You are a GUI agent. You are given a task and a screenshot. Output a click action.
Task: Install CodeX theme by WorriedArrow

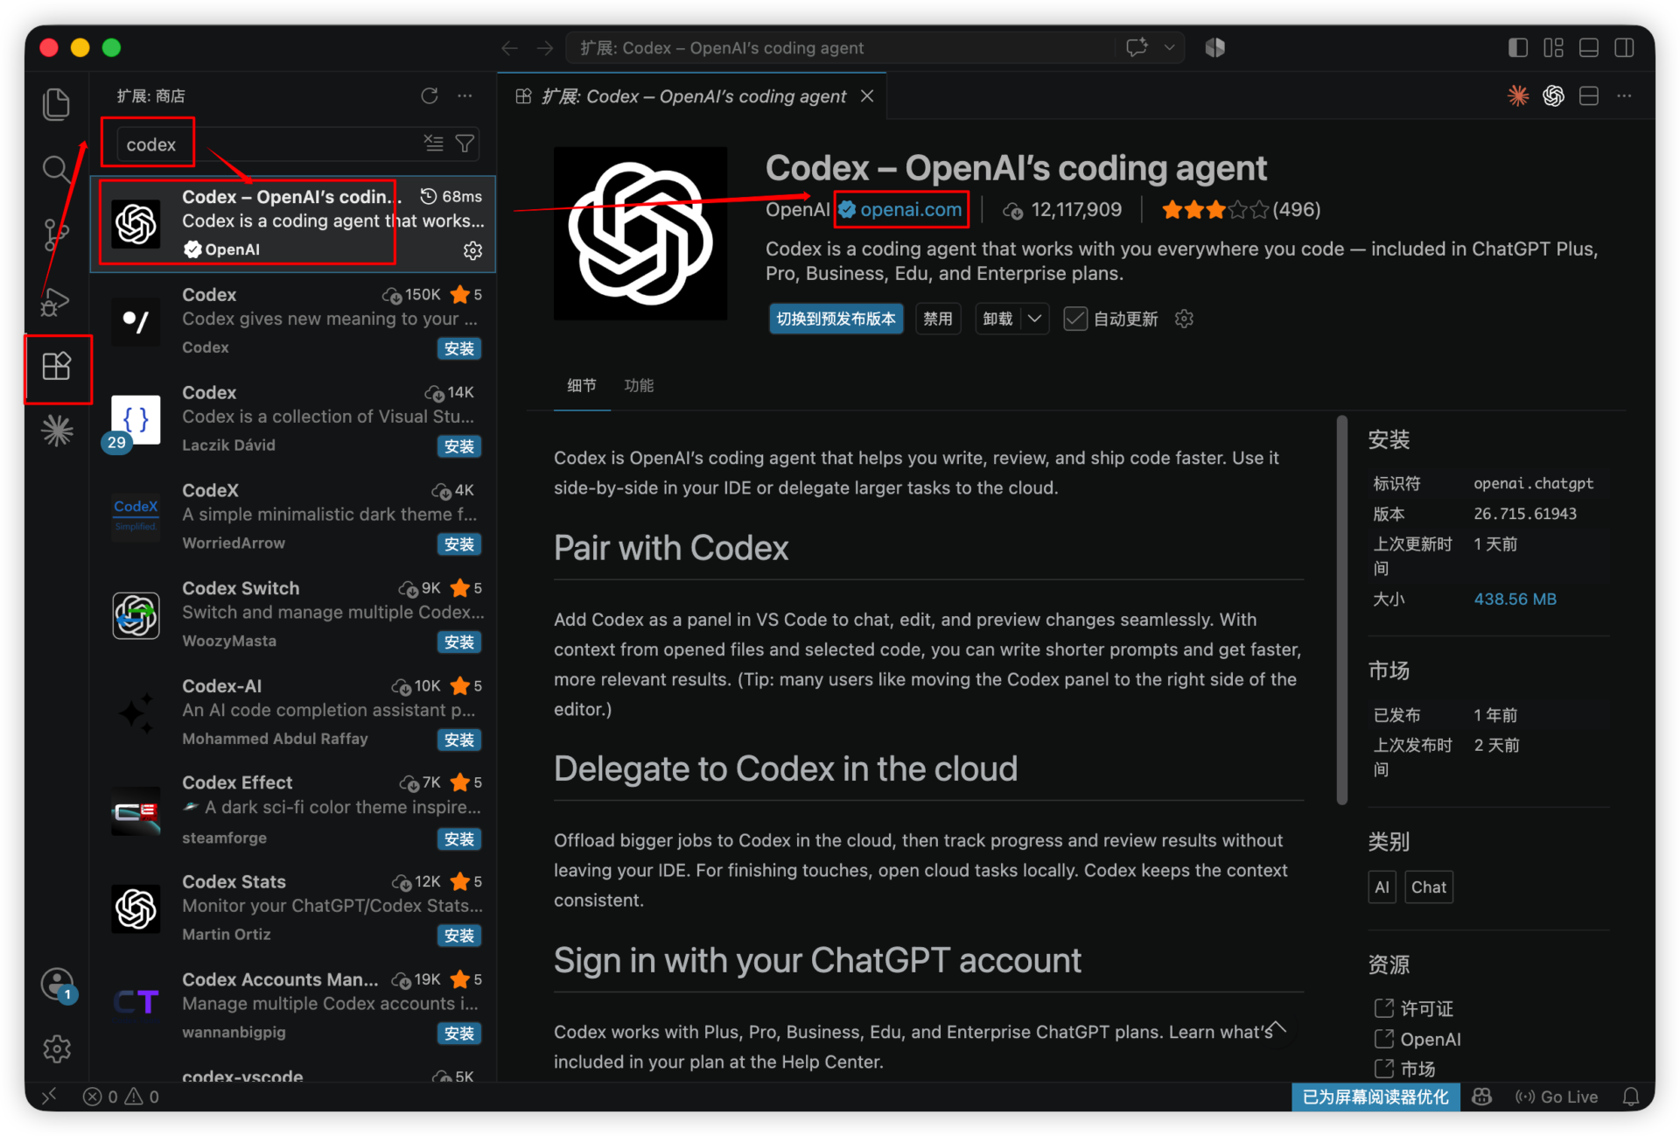click(458, 544)
